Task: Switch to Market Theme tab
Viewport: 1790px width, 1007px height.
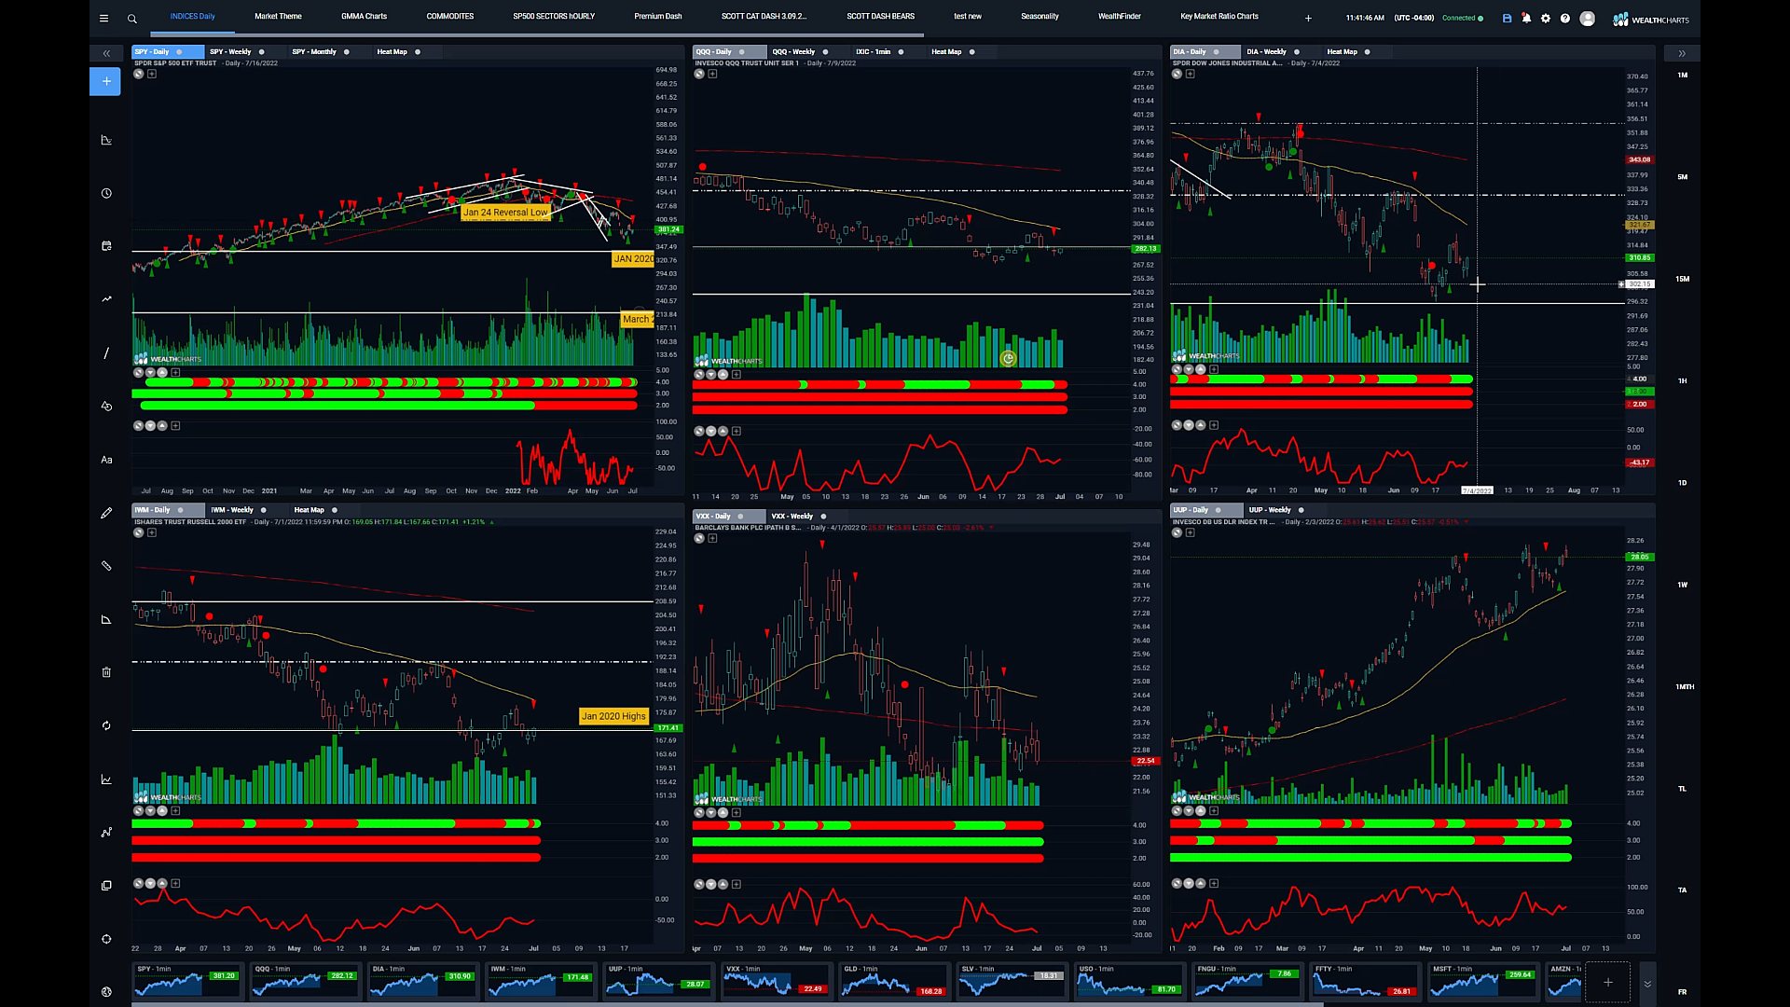Action: click(278, 16)
